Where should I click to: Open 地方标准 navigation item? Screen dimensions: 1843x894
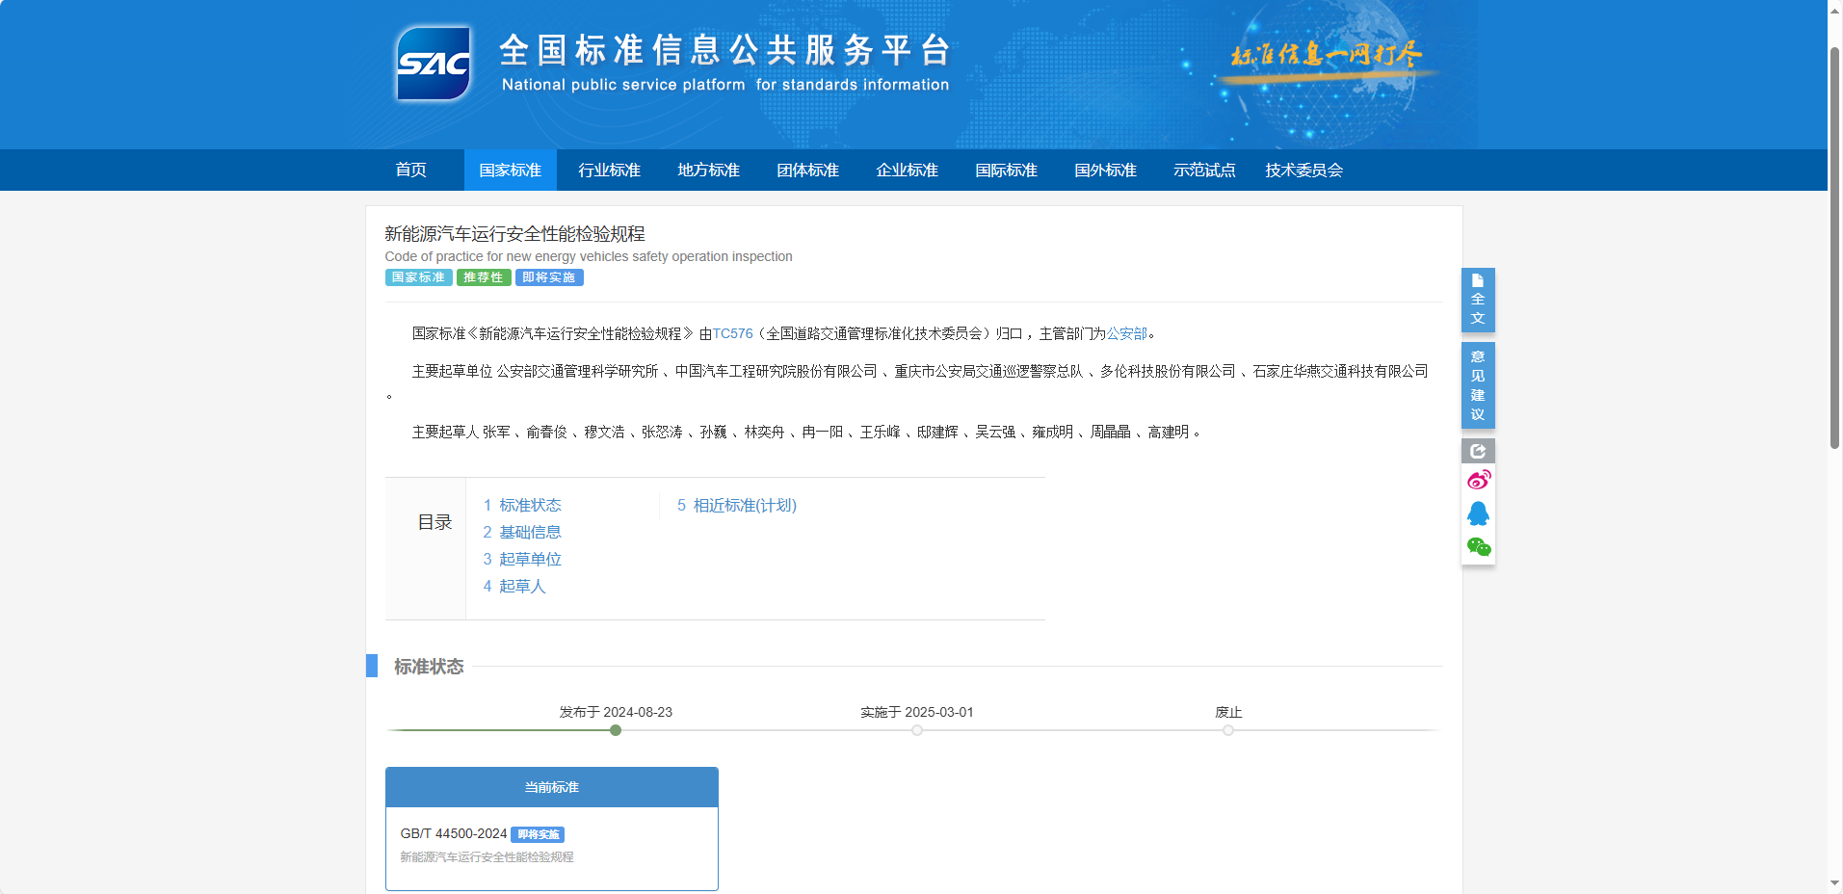[709, 170]
